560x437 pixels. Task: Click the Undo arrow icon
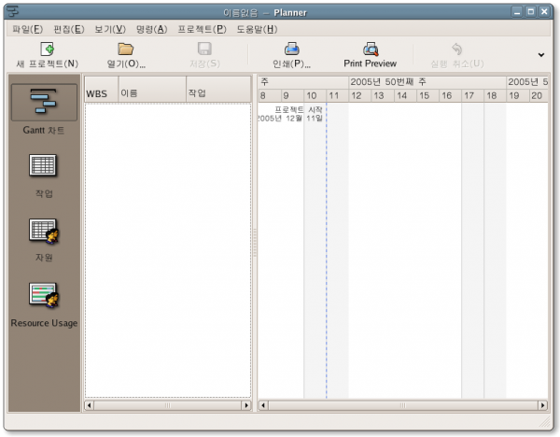(x=456, y=49)
